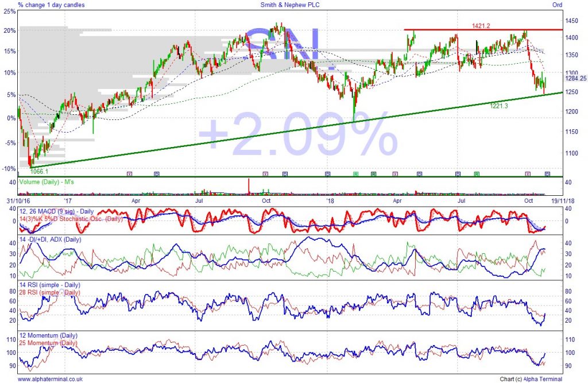Select the '14 -DI/+DI, ADX (Daily)' label

50,239
